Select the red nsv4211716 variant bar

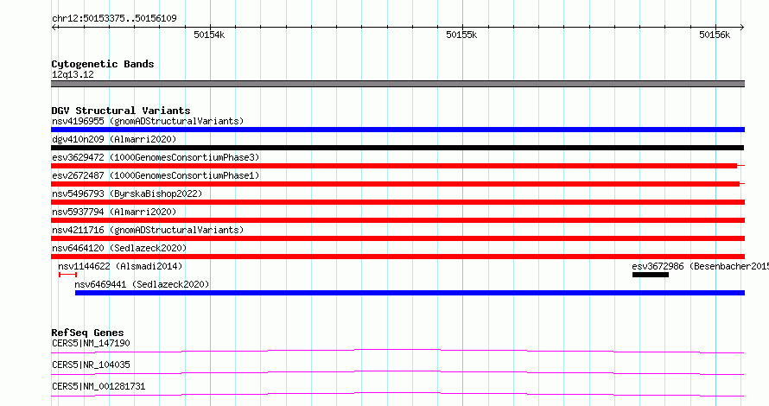click(397, 238)
